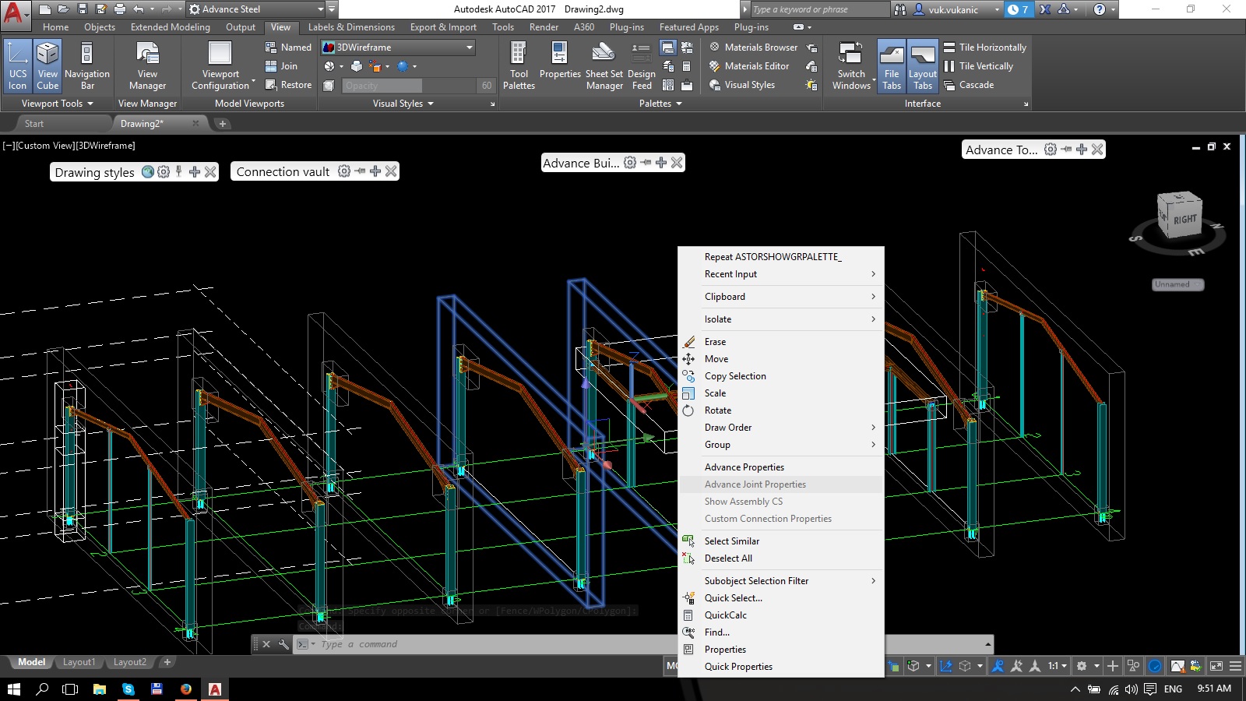This screenshot has height=701, width=1246.
Task: Enable annotation visibility on the status bar
Action: [998, 666]
